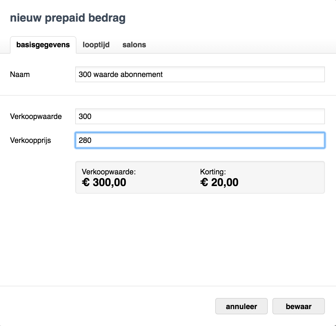The image size is (336, 326).
Task: Click the Verkoopwaarde label left of input
Action: (36, 116)
